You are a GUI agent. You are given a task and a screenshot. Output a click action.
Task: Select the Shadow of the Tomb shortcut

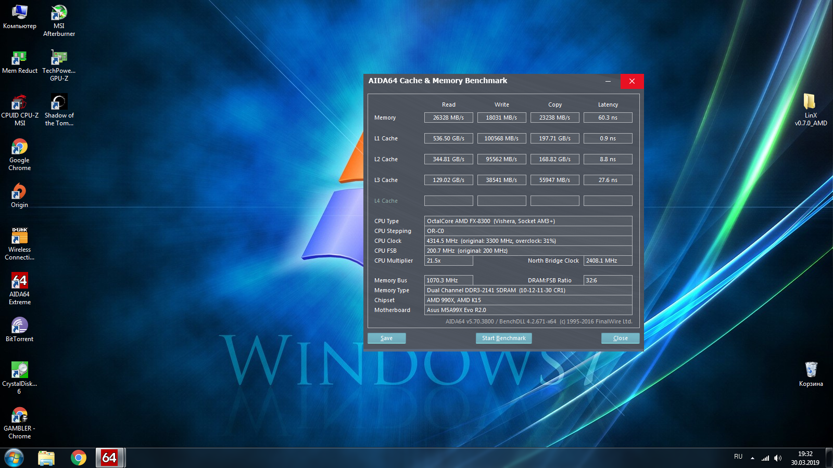click(x=59, y=110)
